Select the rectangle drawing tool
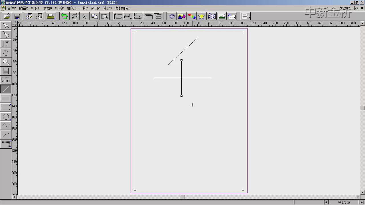 (6, 99)
